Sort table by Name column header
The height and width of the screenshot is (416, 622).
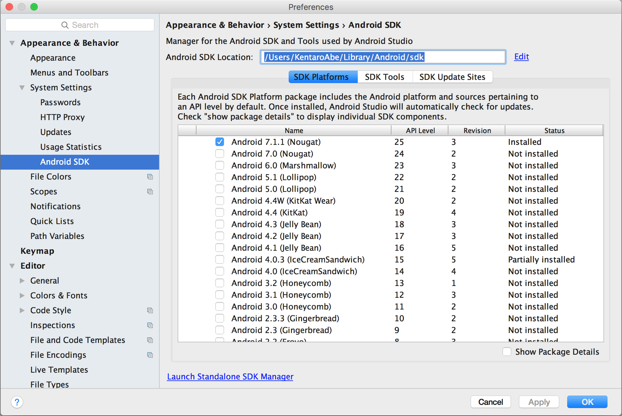click(294, 131)
